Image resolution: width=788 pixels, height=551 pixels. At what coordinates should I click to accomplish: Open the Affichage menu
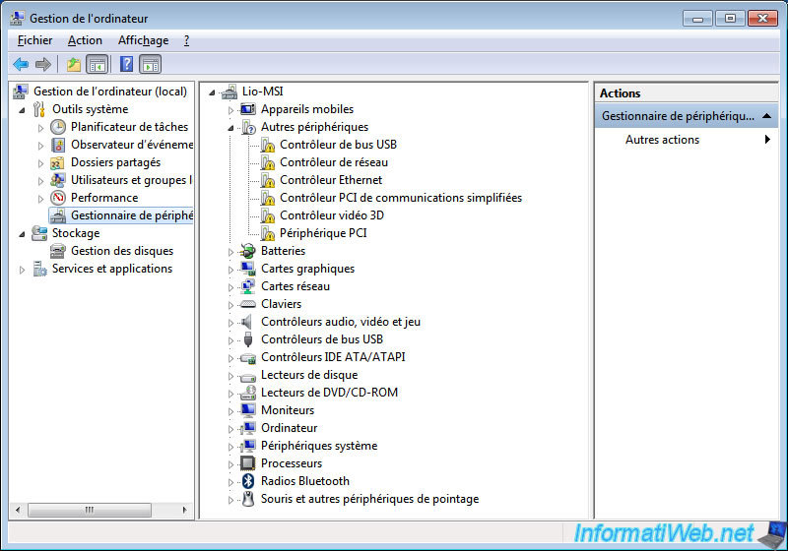pyautogui.click(x=143, y=40)
